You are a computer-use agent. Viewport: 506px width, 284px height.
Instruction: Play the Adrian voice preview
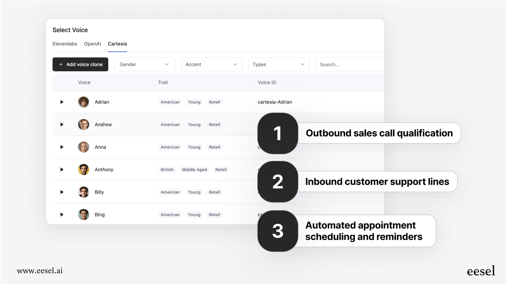(x=62, y=102)
